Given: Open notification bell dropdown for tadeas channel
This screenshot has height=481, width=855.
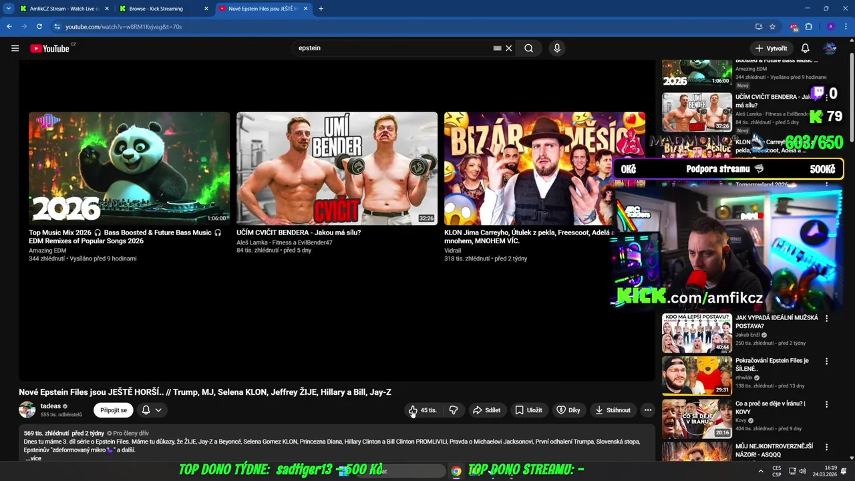Looking at the screenshot, I should coord(152,410).
